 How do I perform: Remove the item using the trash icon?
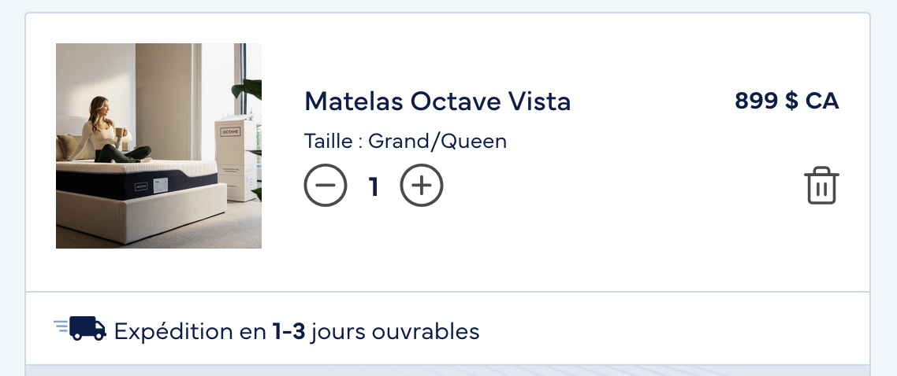coord(821,186)
